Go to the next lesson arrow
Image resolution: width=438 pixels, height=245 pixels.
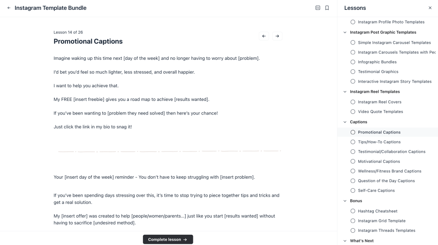(x=277, y=36)
